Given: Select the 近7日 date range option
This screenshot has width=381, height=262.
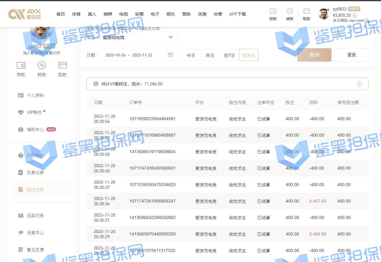Looking at the screenshot, I should coord(229,55).
